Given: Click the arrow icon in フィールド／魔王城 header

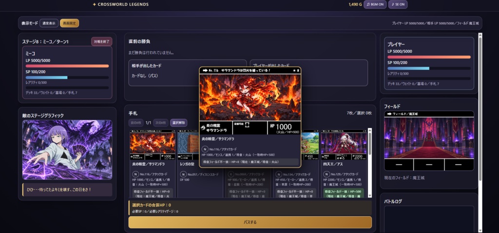Looking at the screenshot, I should tap(389, 114).
